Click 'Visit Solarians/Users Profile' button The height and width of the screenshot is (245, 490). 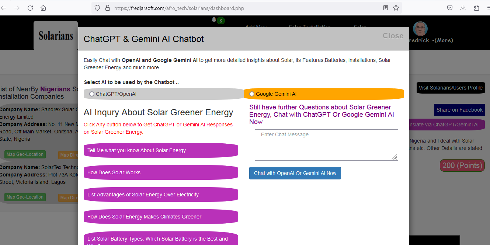pyautogui.click(x=451, y=88)
